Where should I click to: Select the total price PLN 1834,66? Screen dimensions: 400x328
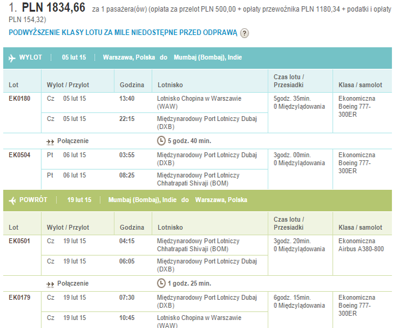(x=54, y=7)
